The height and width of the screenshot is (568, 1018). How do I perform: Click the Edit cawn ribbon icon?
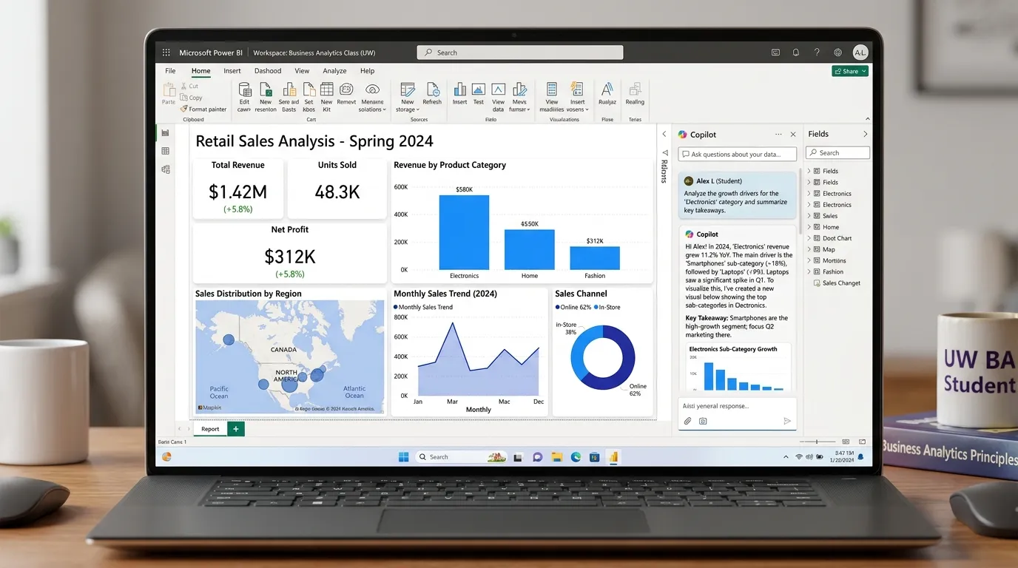(244, 89)
